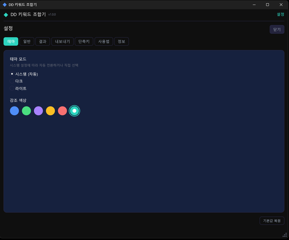Choose the 다크 theme radio option

coord(12,81)
